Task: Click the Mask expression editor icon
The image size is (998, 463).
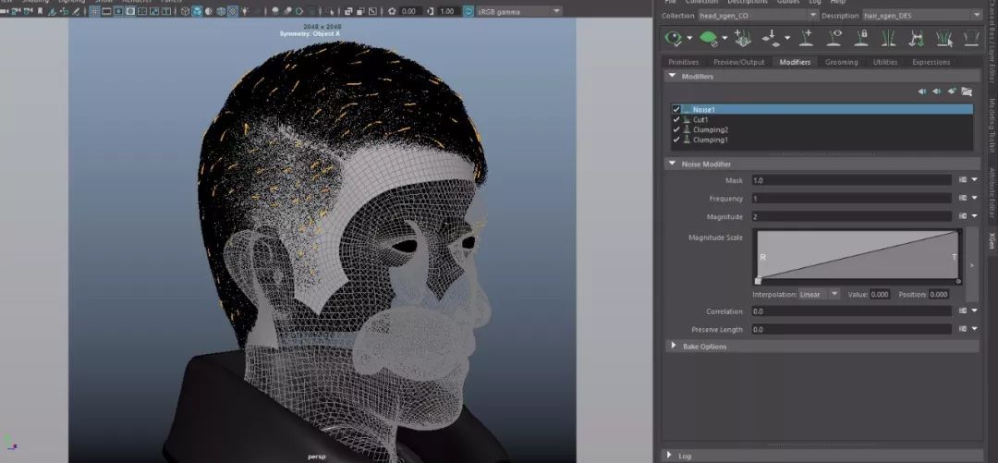Action: tap(963, 181)
